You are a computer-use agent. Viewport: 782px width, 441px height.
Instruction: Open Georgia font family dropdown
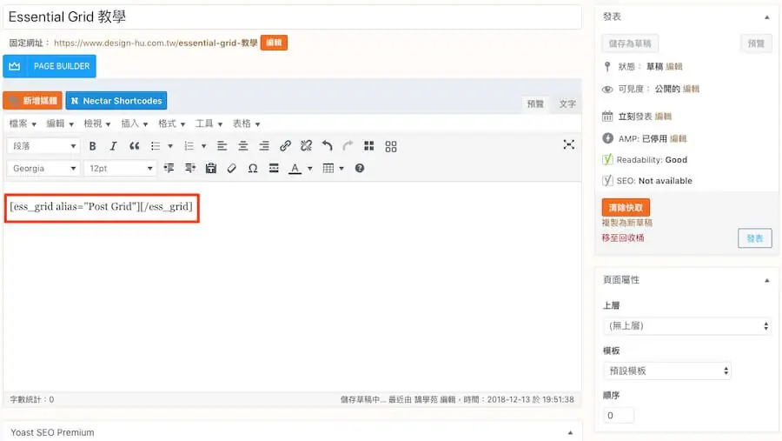pos(43,168)
